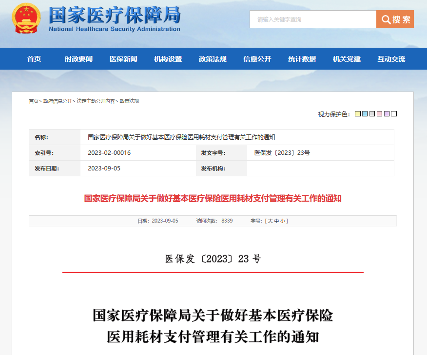Open the 政策法规 section

click(213, 58)
